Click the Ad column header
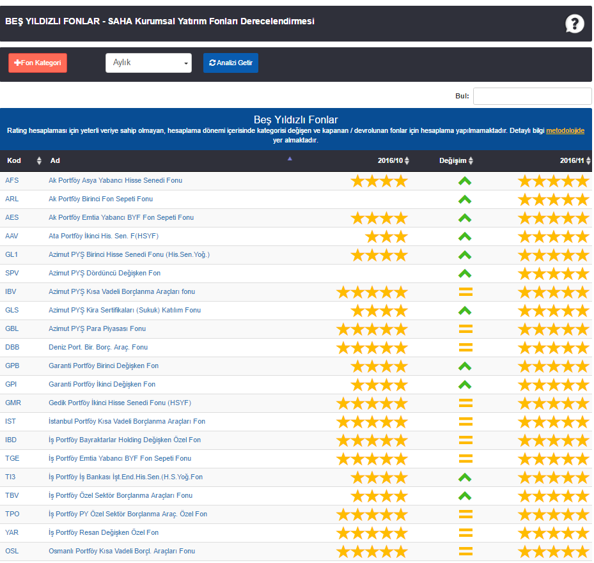The image size is (594, 563). (55, 161)
